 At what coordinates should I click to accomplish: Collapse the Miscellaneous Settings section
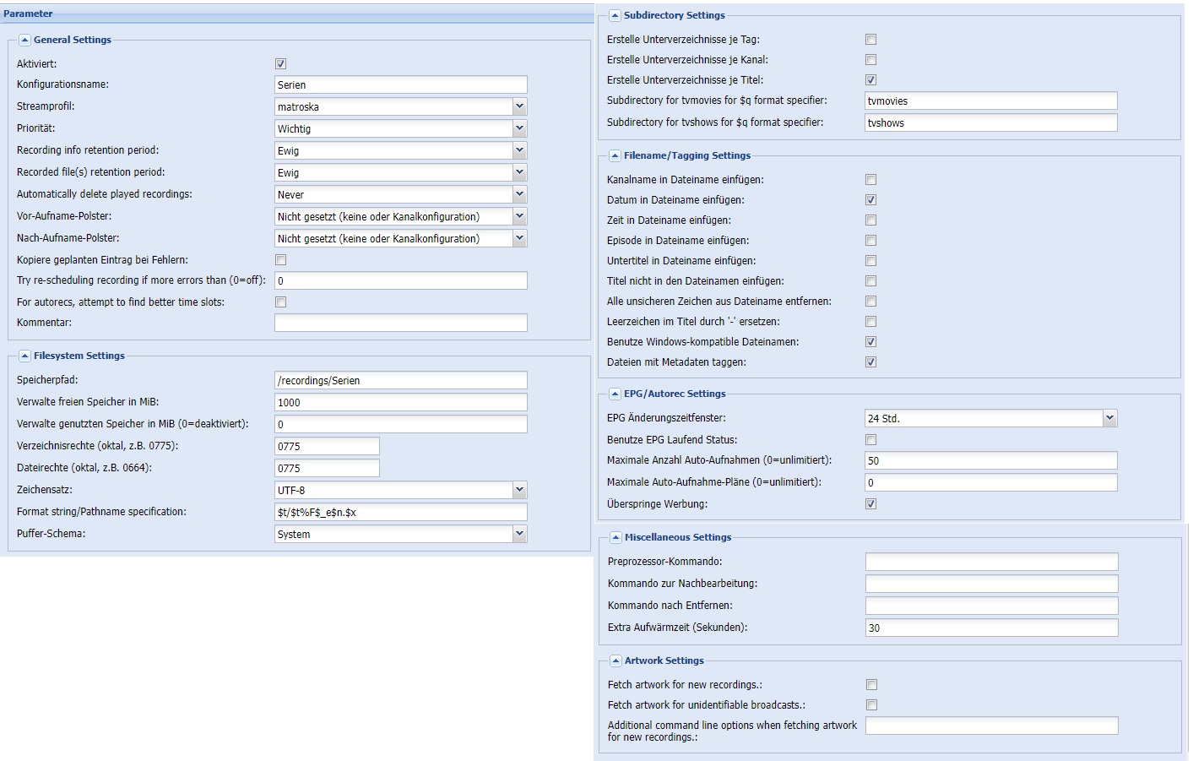pos(615,537)
